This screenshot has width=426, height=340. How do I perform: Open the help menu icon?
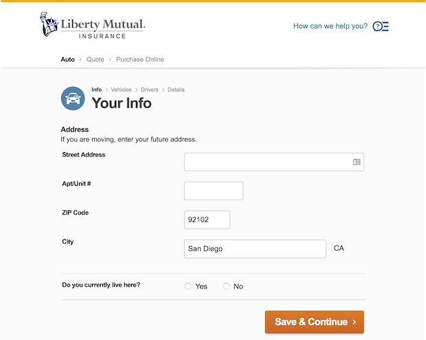(381, 27)
